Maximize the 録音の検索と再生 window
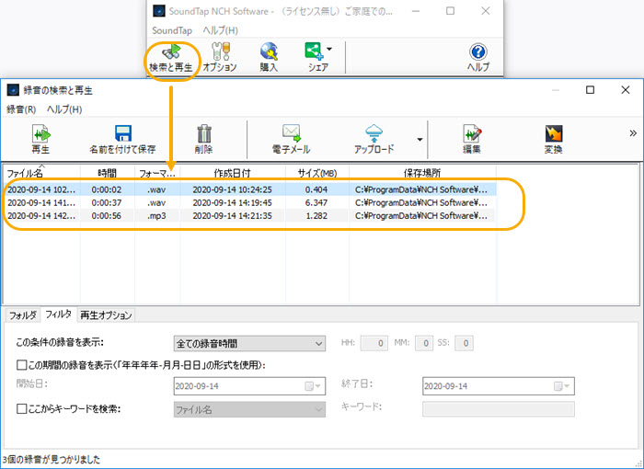Image resolution: width=644 pixels, height=469 pixels. 590,89
